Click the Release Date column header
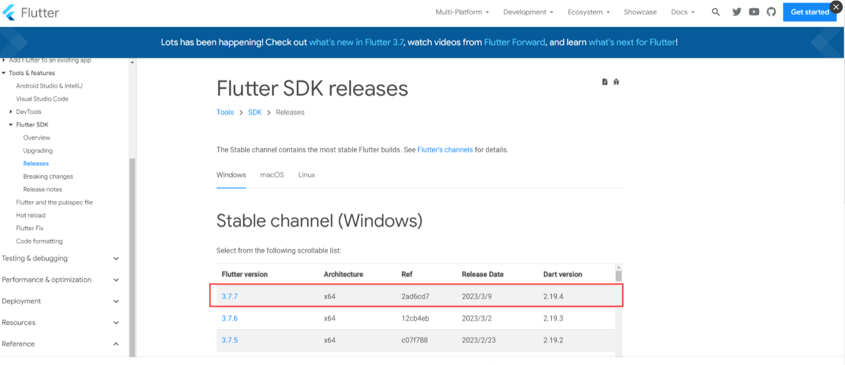The image size is (845, 365). 483,274
